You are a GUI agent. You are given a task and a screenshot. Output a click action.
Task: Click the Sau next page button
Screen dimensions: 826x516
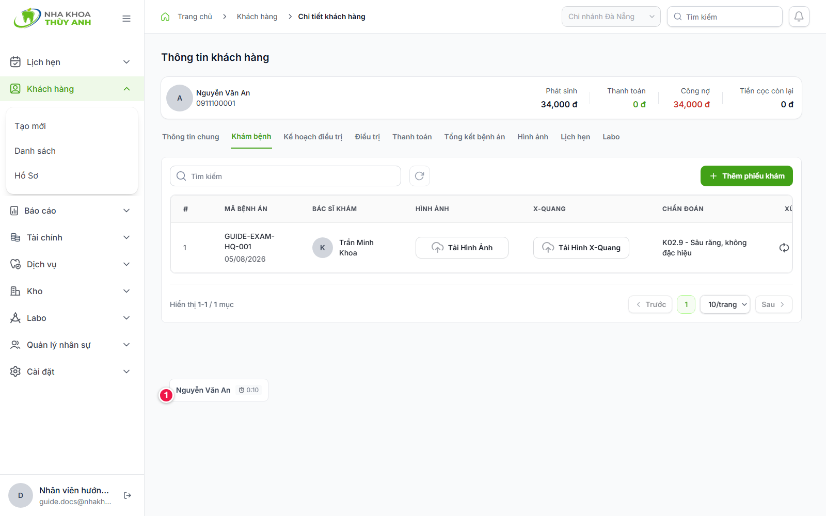tap(773, 304)
